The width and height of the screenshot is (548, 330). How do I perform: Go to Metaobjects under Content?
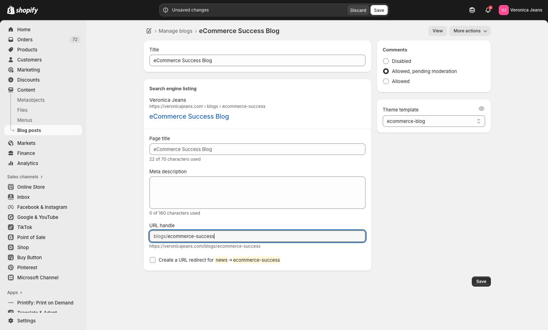[x=31, y=100]
